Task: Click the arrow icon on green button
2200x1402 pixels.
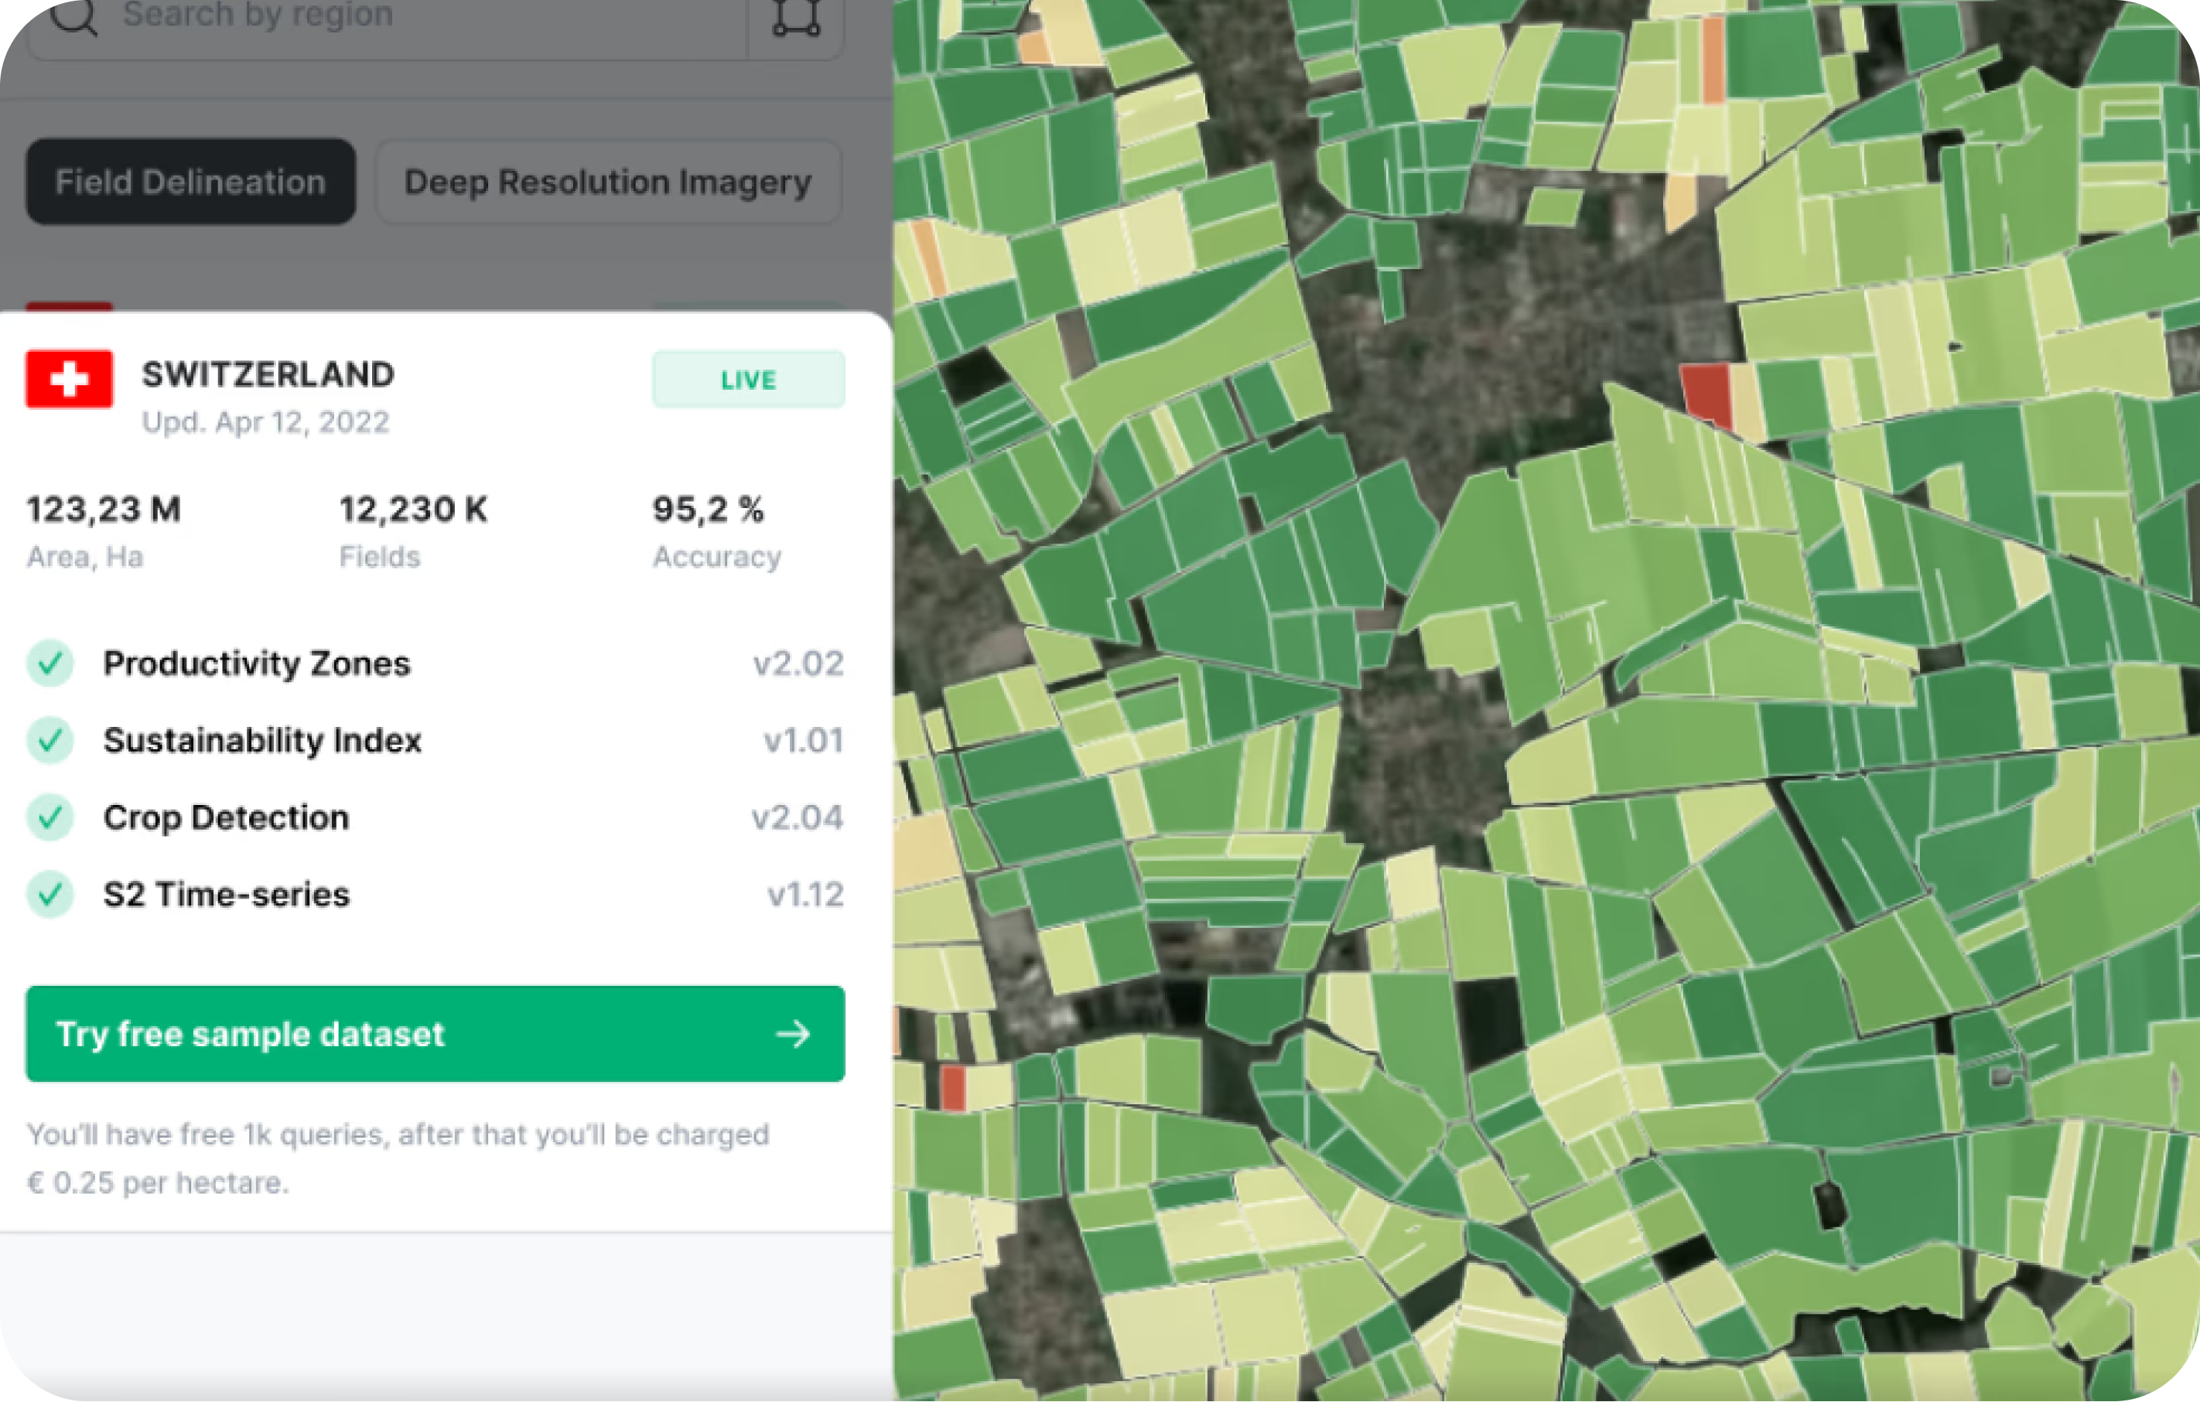Action: point(792,1034)
